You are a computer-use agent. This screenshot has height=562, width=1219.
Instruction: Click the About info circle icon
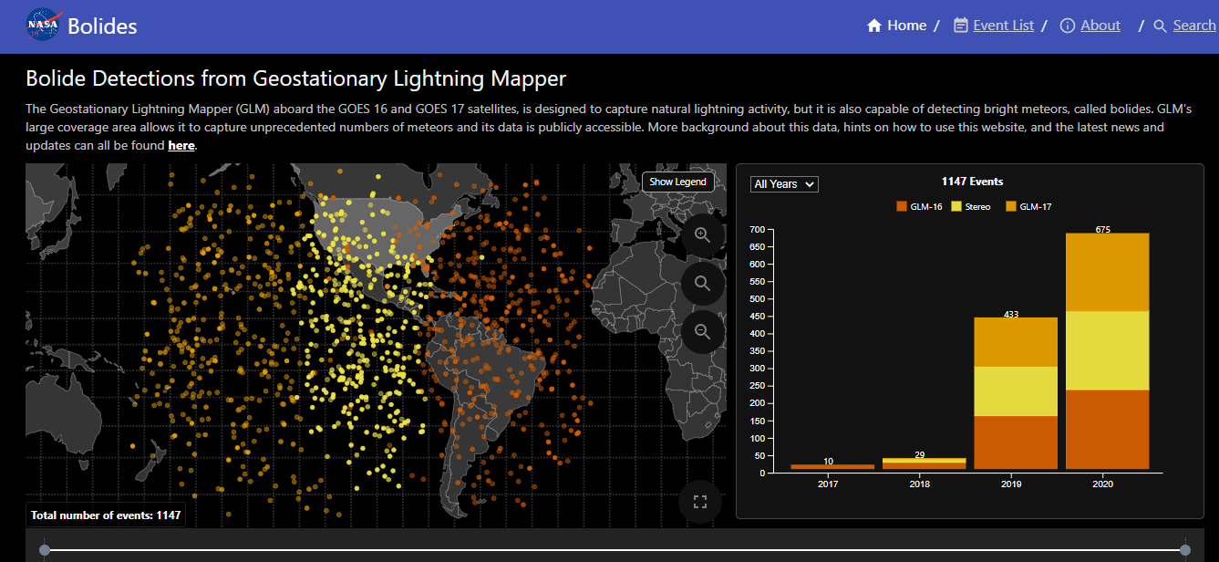tap(1068, 26)
